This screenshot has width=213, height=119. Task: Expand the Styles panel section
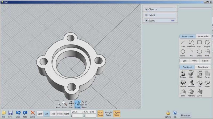146,21
